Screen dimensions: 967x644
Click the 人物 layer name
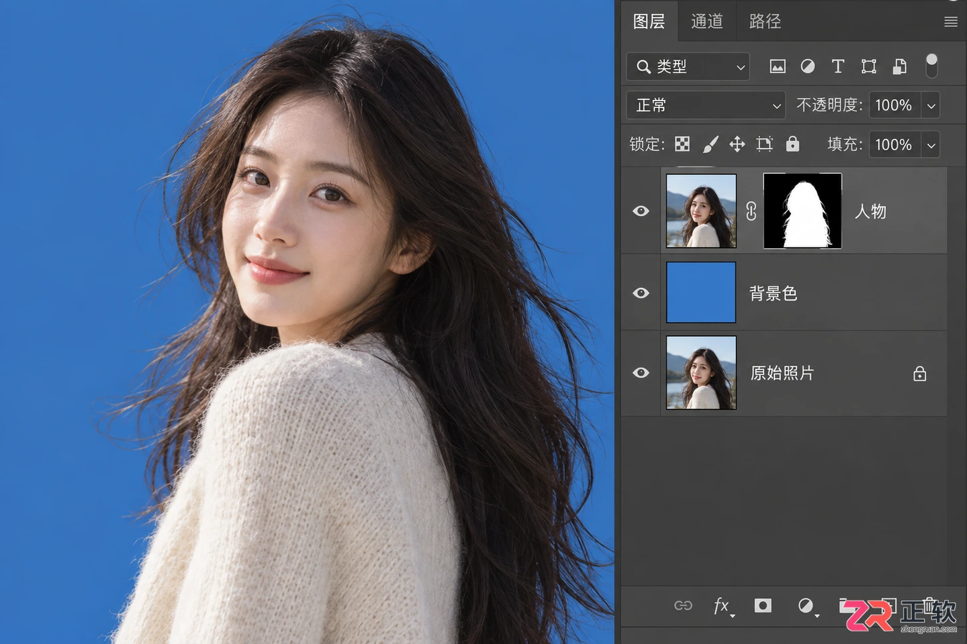pos(871,211)
